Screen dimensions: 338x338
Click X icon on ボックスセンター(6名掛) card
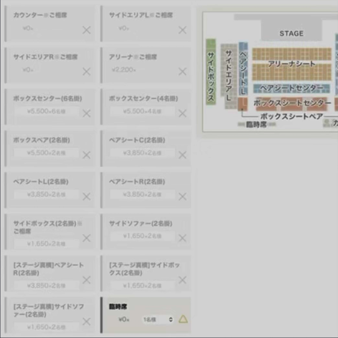pos(87,113)
